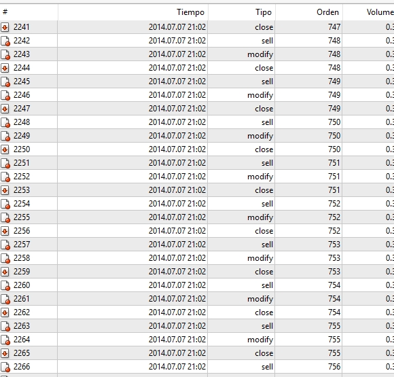
Task: Click the sell cell in row 2266
Action: pyautogui.click(x=267, y=367)
